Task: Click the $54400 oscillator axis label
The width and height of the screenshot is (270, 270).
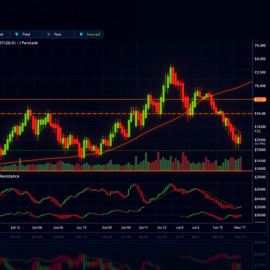Action: 260,199
